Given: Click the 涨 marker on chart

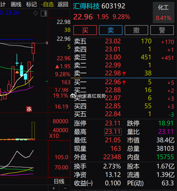Looking at the screenshot, I should tap(29, 109).
